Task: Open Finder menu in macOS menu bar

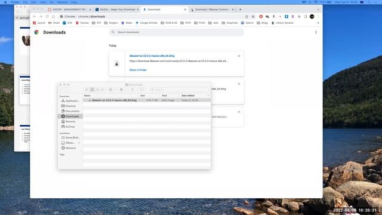Action: click(15, 2)
